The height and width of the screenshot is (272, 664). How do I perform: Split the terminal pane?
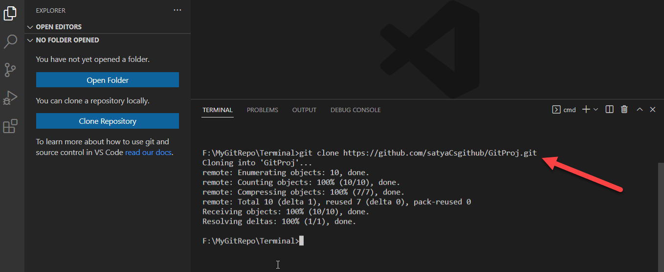[x=609, y=110]
